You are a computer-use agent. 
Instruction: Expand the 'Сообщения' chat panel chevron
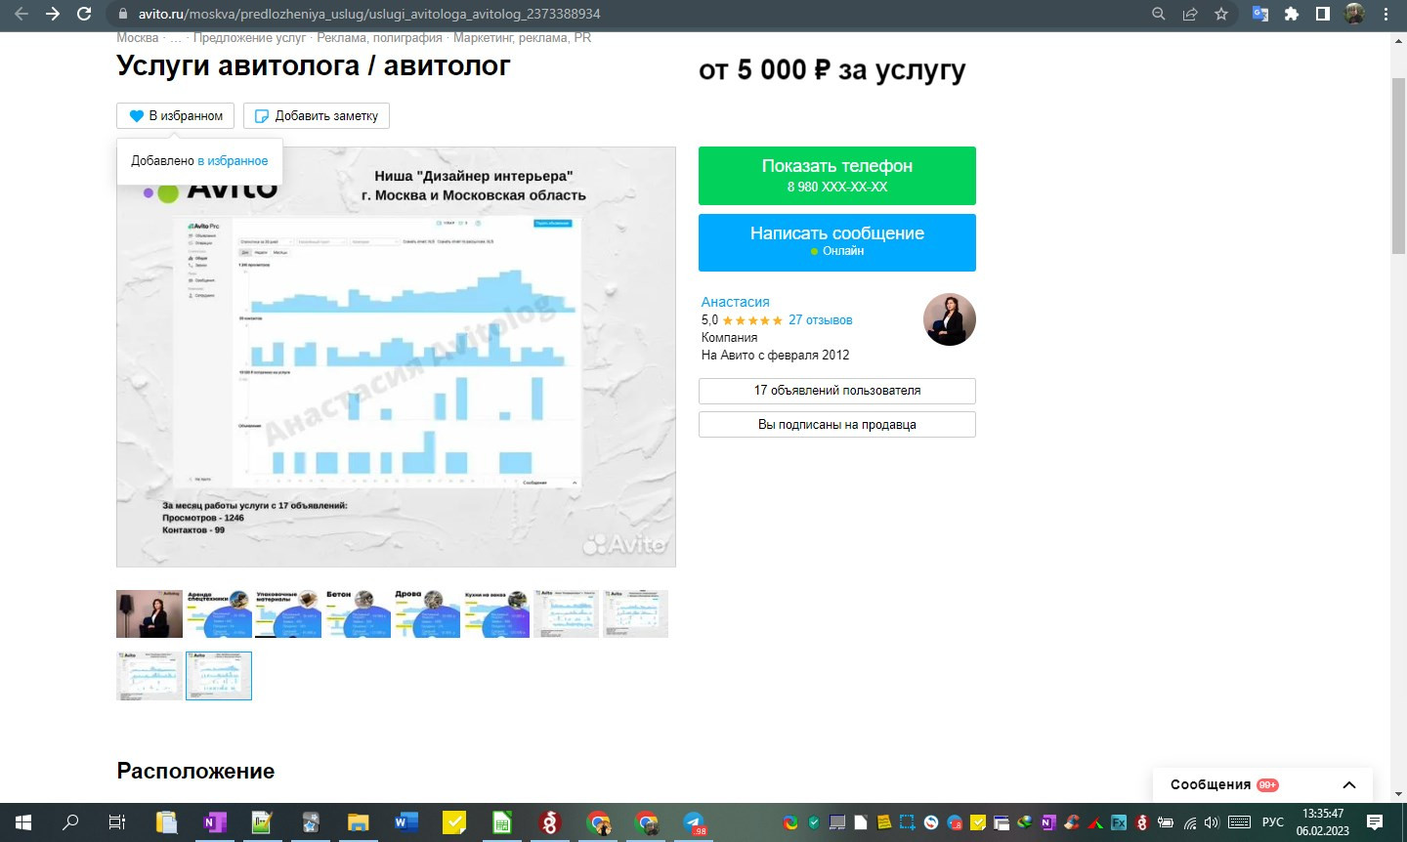1349,785
